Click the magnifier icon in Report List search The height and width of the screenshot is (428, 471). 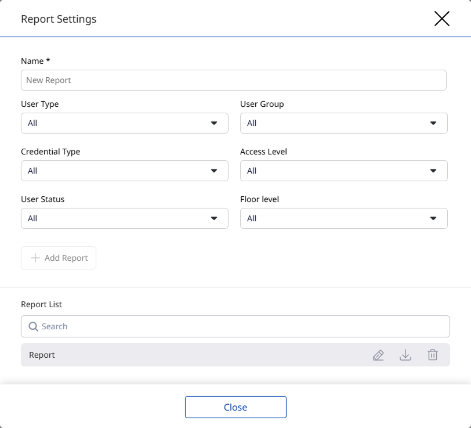pyautogui.click(x=34, y=326)
